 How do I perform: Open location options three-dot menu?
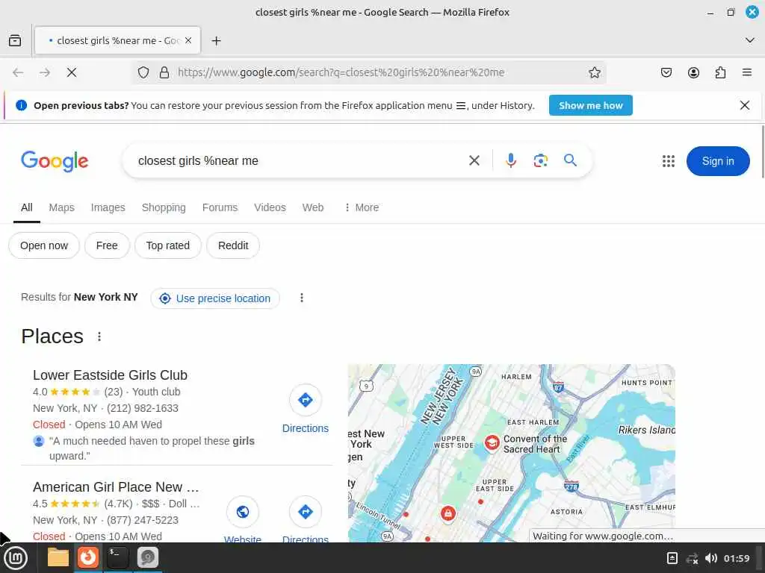[302, 298]
